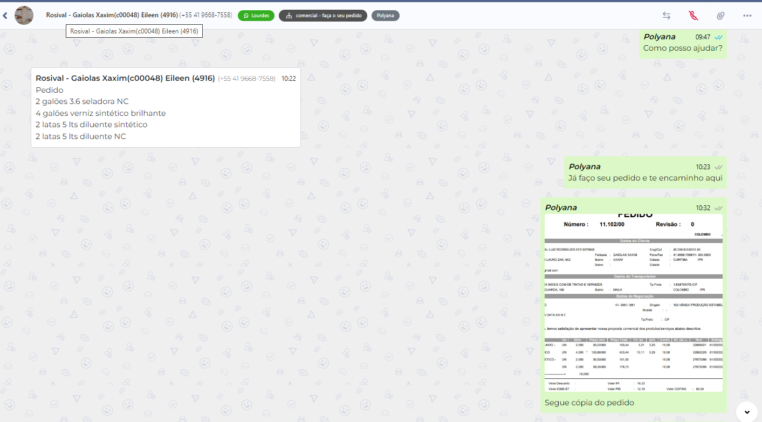Click the green Lourdes WhatsApp tag
Screen dimensions: 762x422
point(256,16)
